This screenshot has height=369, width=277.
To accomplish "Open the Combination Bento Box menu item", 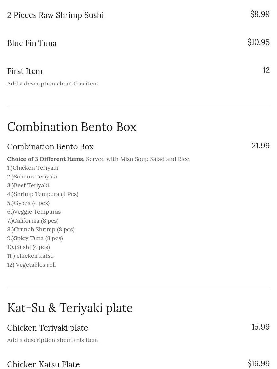I will pyautogui.click(x=50, y=147).
